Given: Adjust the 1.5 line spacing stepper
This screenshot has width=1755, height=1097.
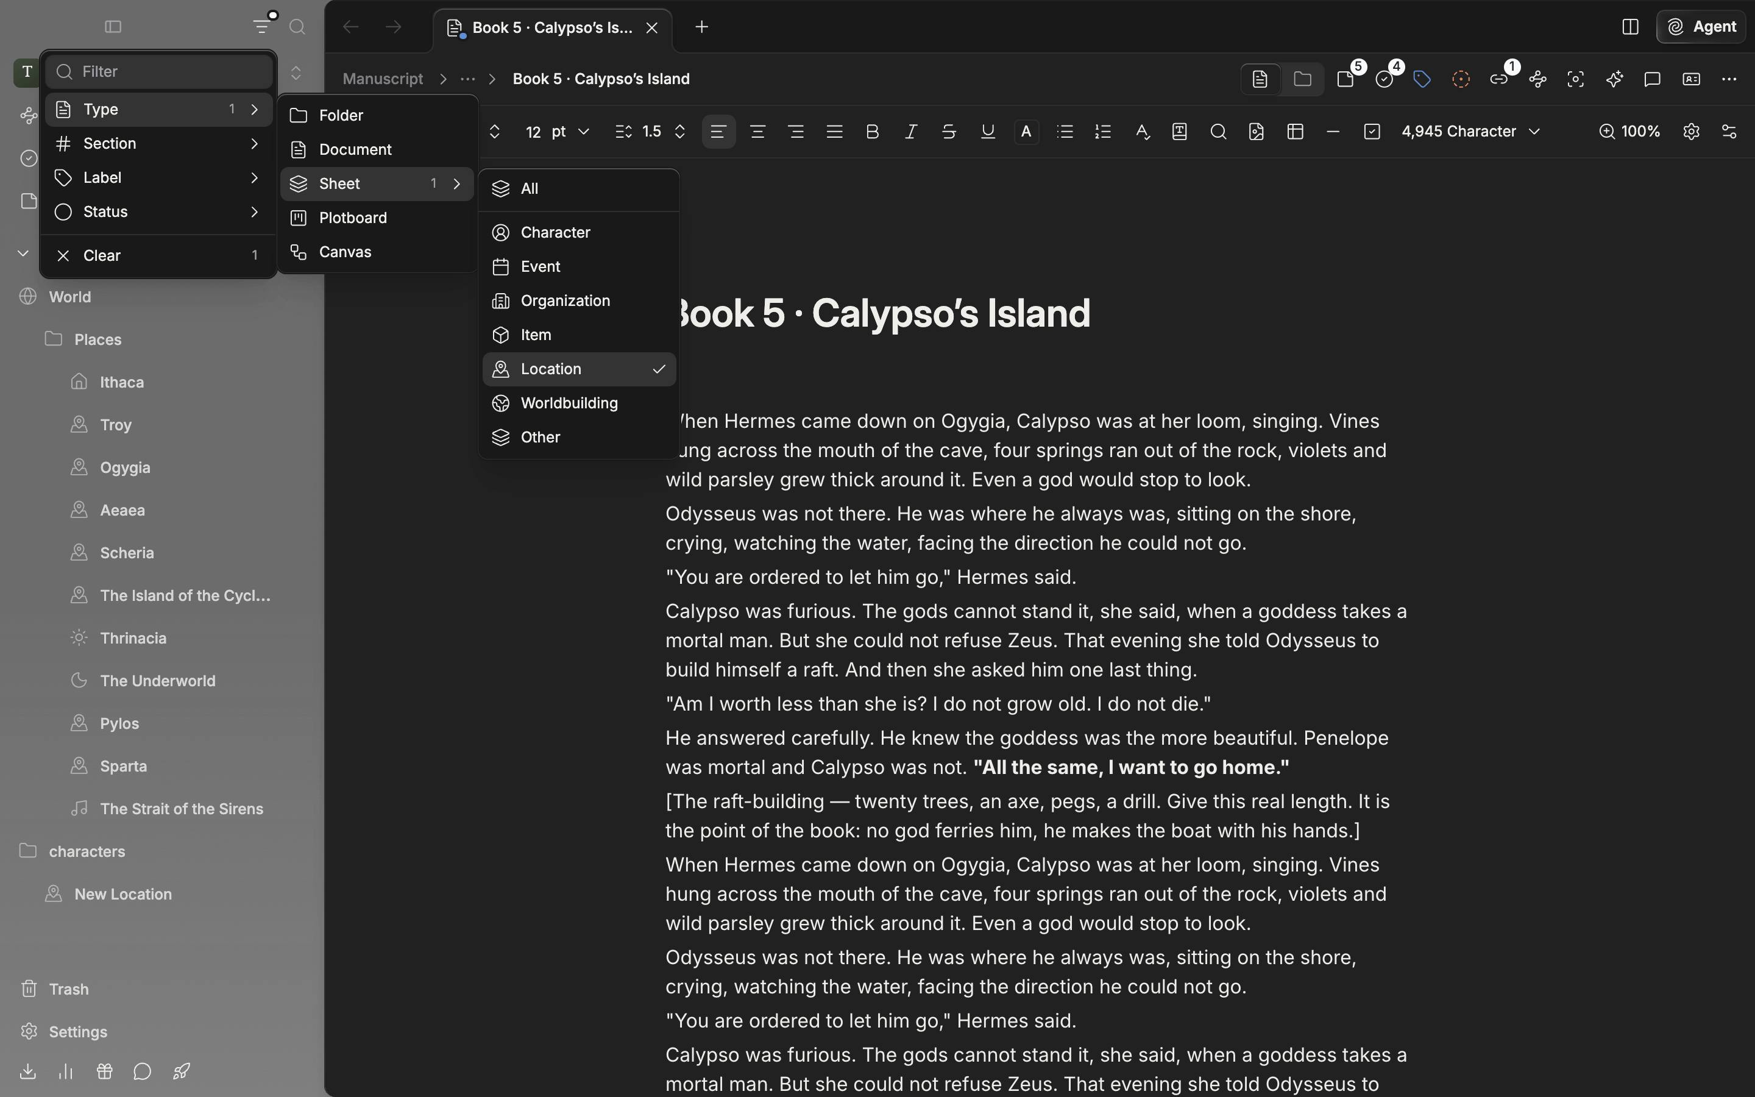Looking at the screenshot, I should pyautogui.click(x=679, y=131).
